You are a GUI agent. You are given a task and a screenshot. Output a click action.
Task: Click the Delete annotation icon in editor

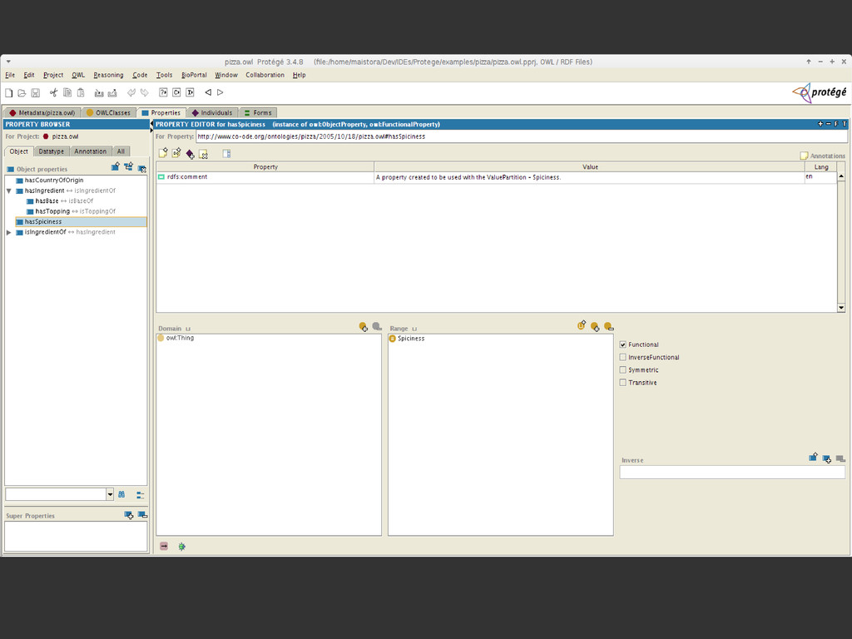pyautogui.click(x=203, y=154)
